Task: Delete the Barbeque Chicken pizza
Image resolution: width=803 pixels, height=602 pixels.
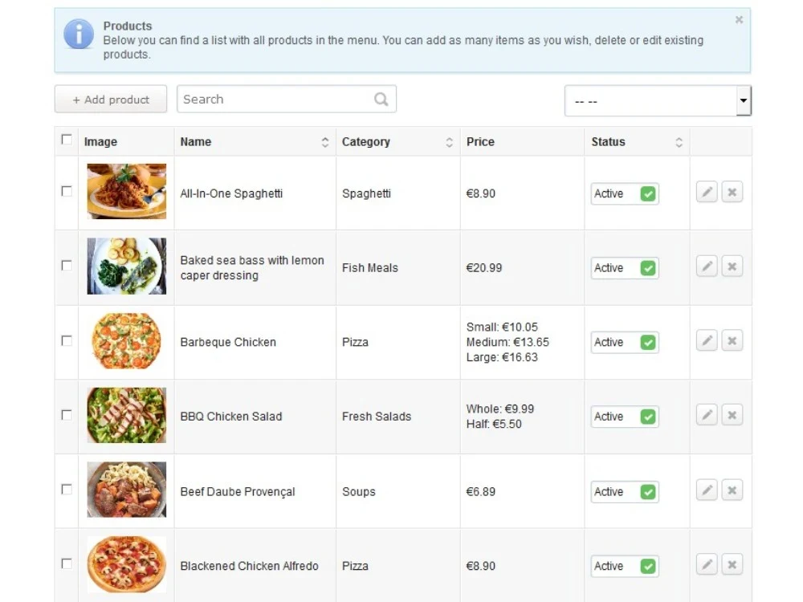Action: coord(732,340)
